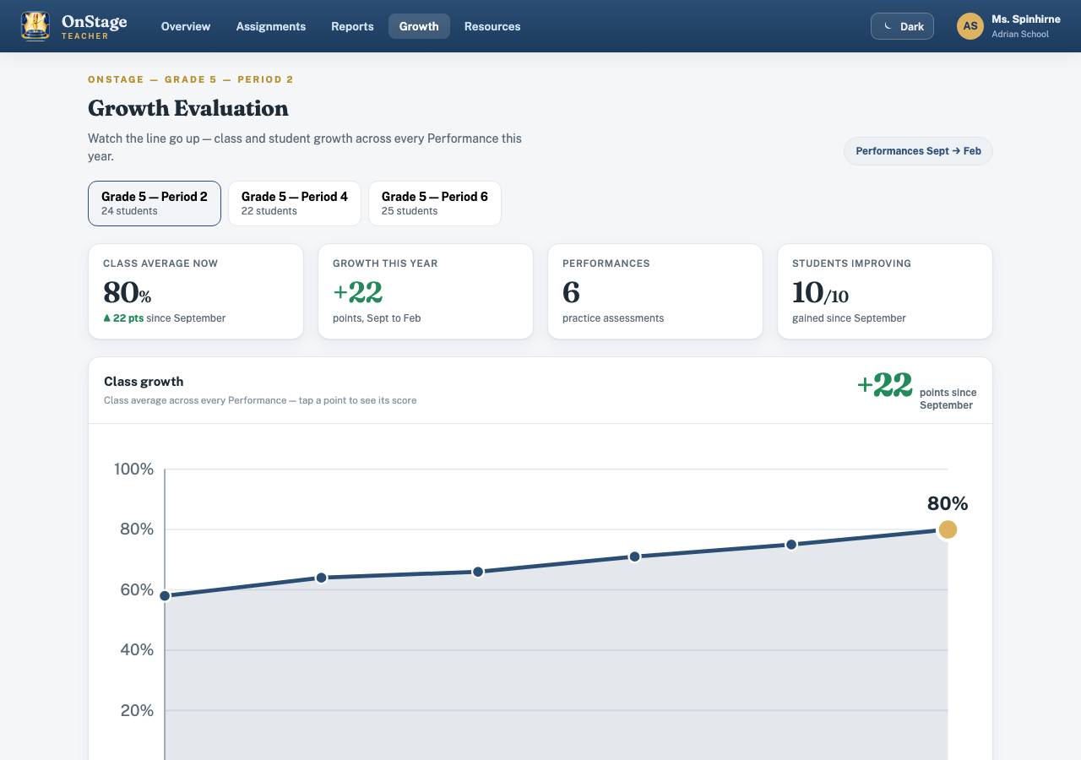The width and height of the screenshot is (1081, 760).
Task: Switch to Grade 5 — Period 4 class
Action: pos(295,204)
